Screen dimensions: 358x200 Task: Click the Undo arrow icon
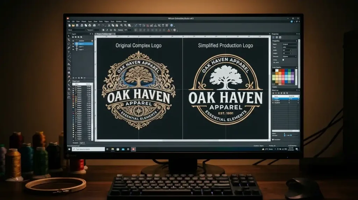[99, 26]
